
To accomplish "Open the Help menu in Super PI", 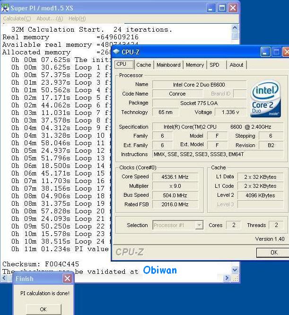I will click(77, 19).
